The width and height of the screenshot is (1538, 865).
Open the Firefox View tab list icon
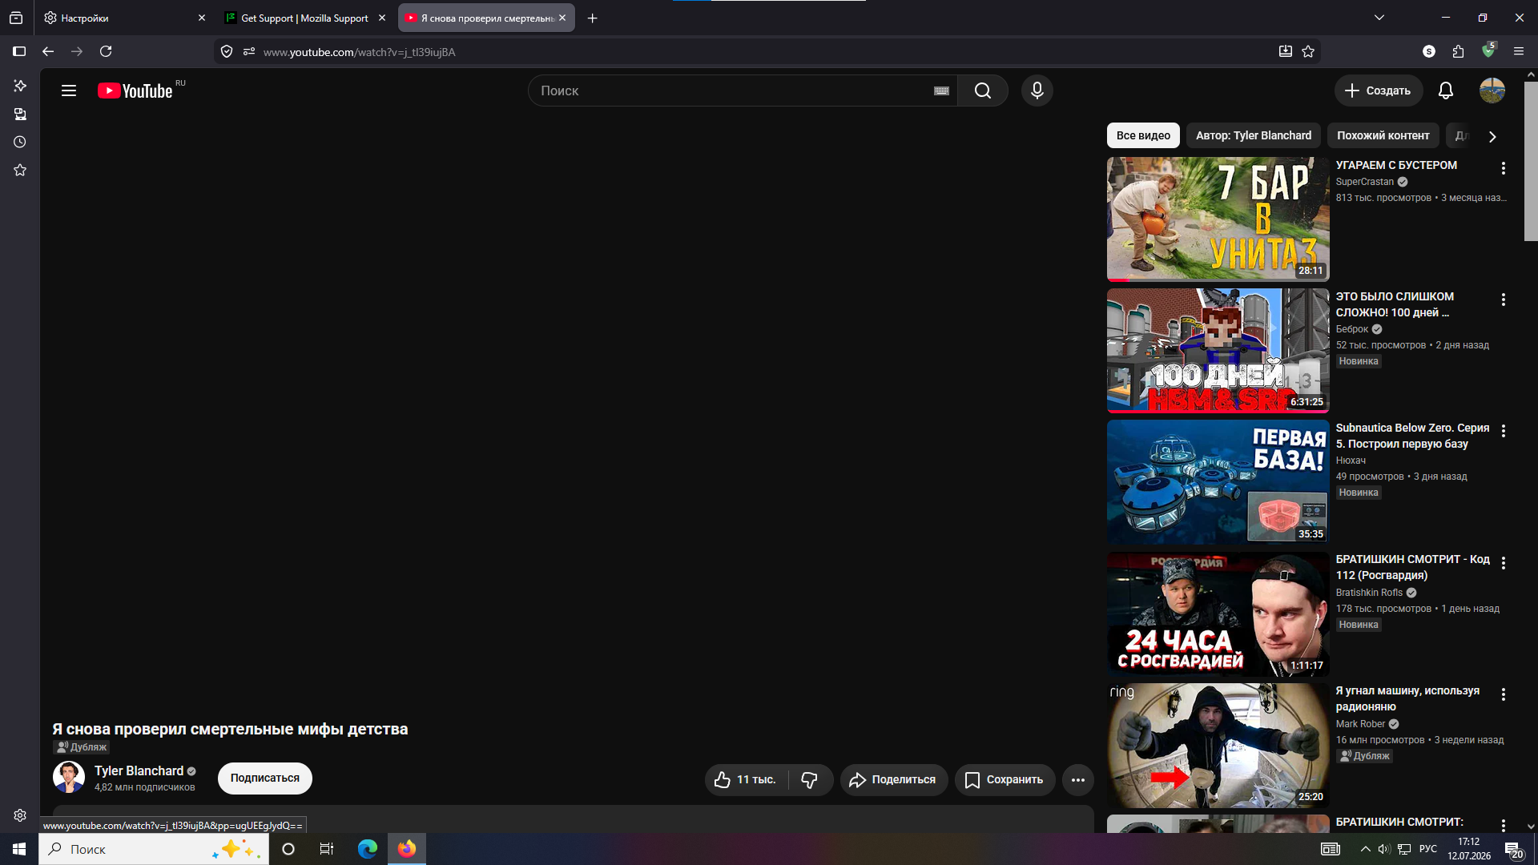pos(16,18)
